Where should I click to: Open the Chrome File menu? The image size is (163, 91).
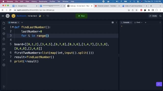[17, 2]
